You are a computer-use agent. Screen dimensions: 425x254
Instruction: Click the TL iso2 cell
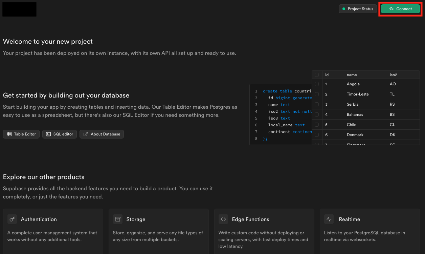403,94
